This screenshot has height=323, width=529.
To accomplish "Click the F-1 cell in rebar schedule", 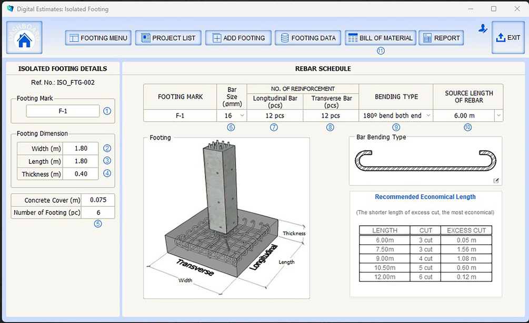I will coord(180,116).
